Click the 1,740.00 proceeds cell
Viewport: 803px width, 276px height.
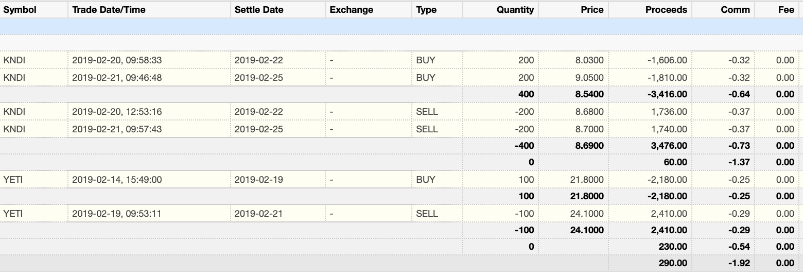(x=669, y=129)
